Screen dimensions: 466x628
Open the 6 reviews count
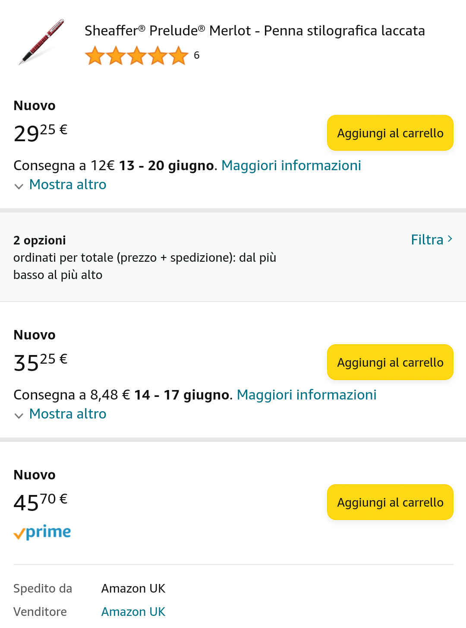click(x=197, y=55)
